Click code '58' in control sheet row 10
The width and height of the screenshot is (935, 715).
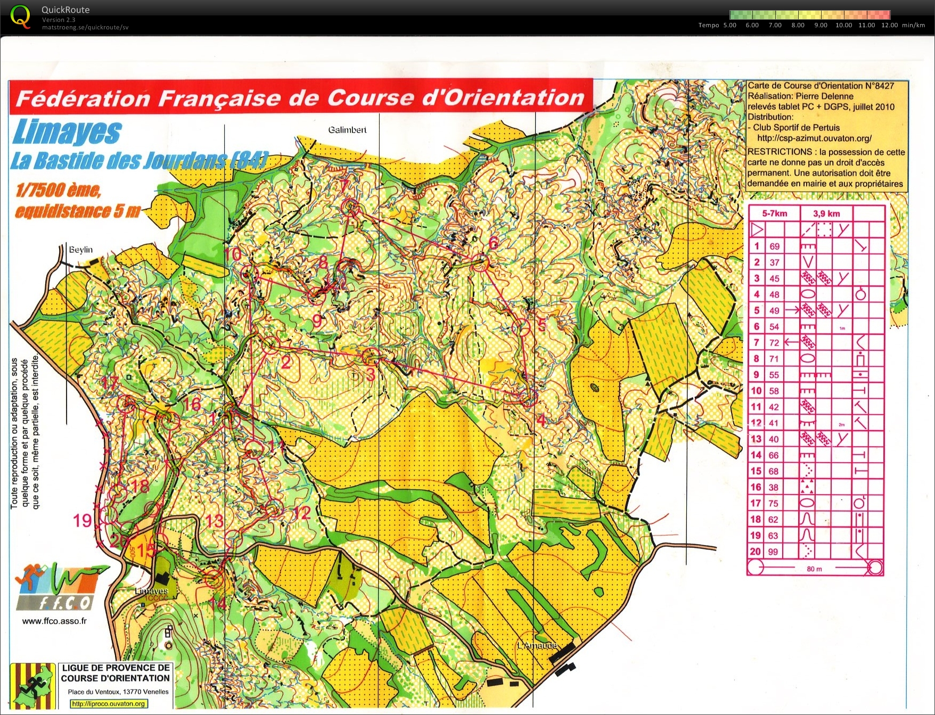click(x=774, y=391)
